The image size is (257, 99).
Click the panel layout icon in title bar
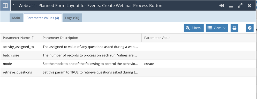(x=5, y=6)
